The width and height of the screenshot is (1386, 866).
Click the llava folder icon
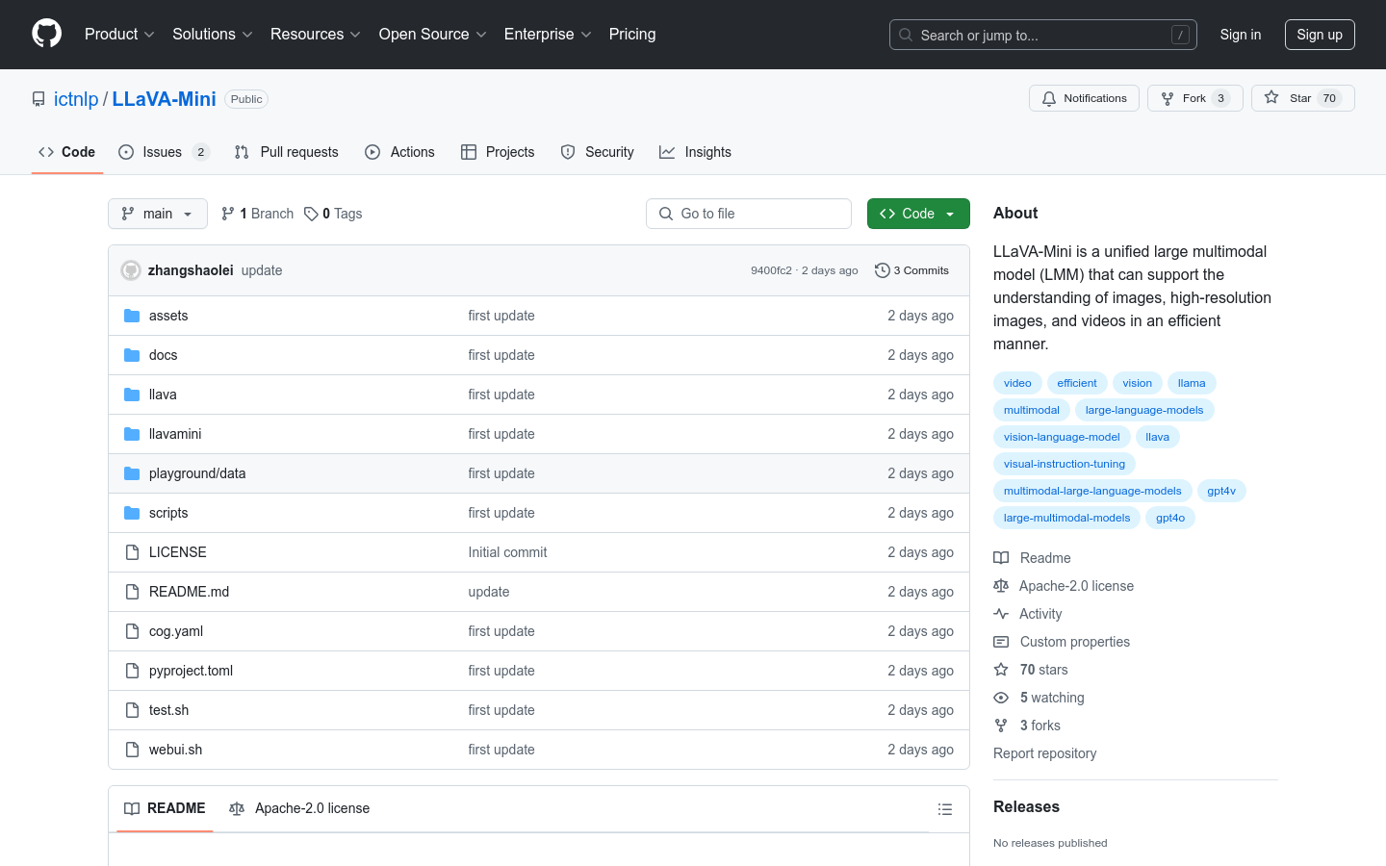click(x=132, y=395)
